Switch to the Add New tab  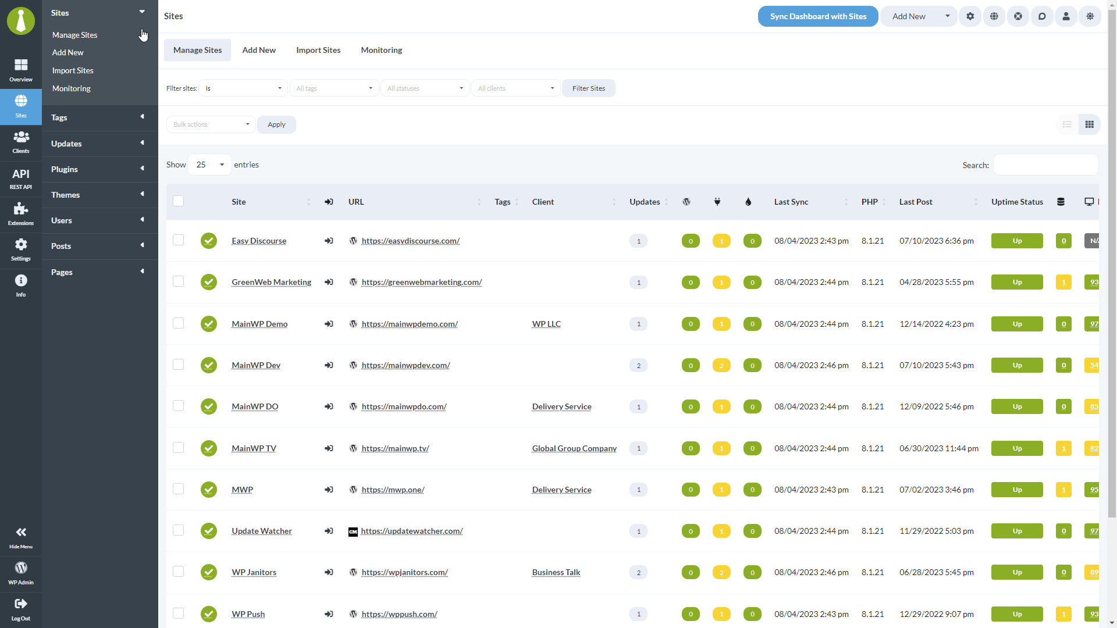point(259,50)
